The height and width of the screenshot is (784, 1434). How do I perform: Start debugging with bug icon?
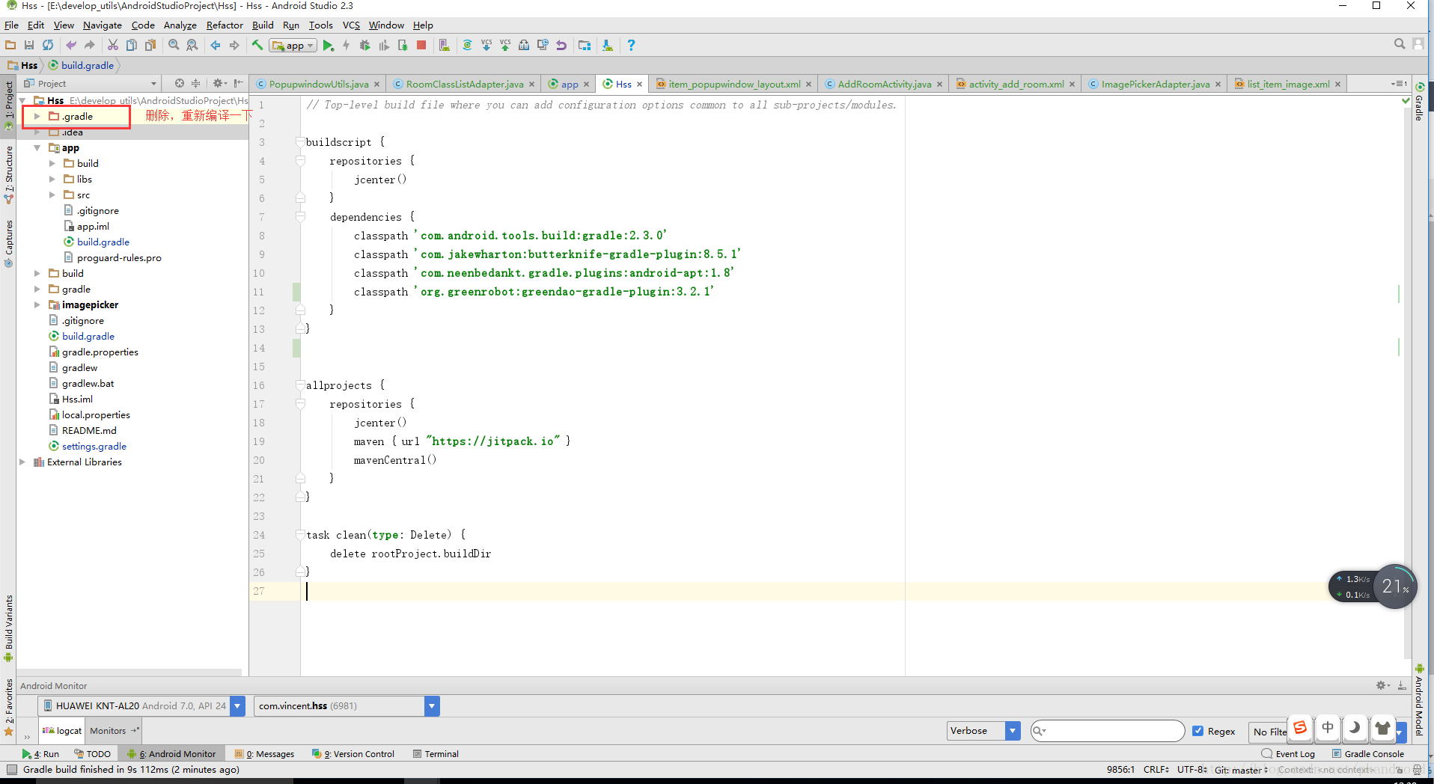click(x=365, y=46)
